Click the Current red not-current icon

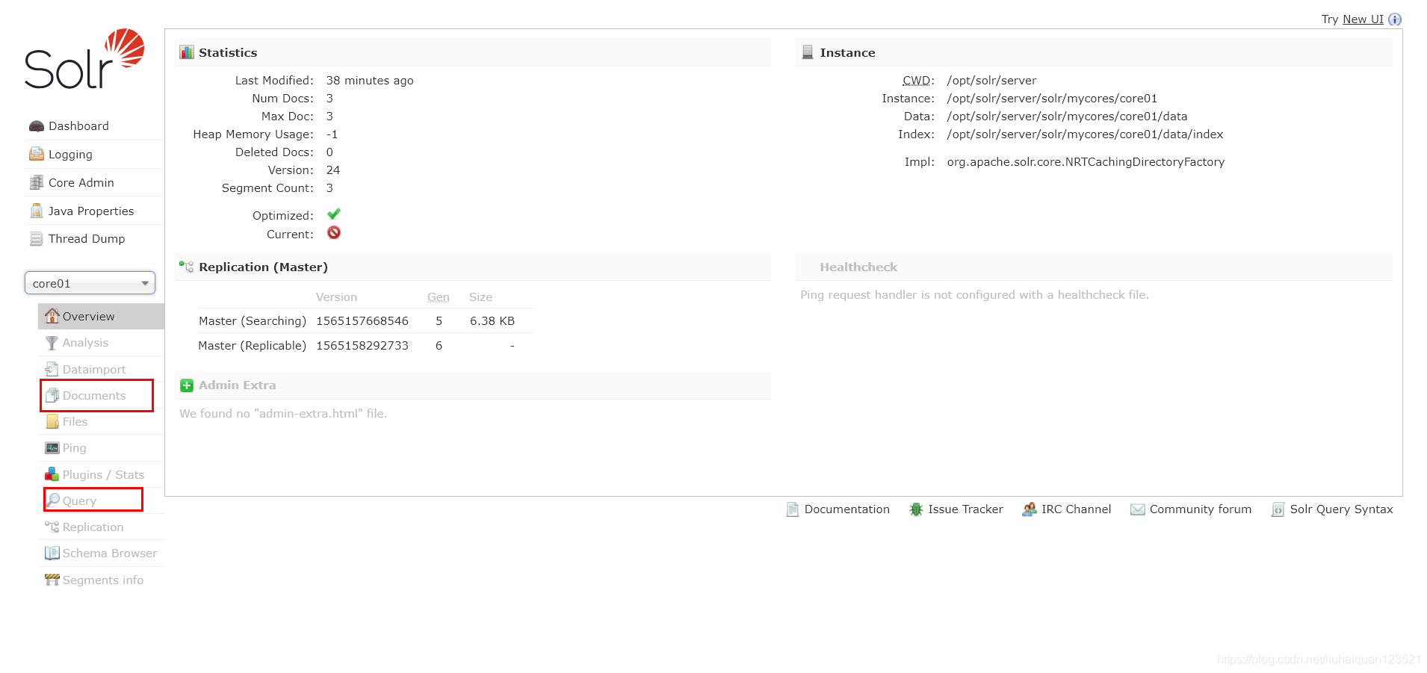(x=334, y=233)
